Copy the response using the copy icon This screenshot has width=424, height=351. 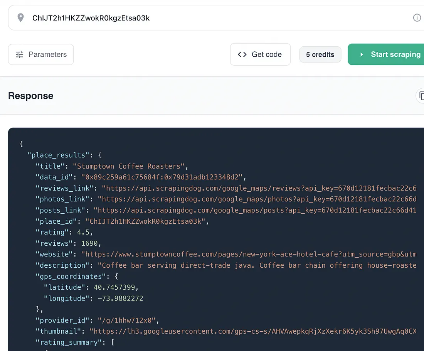pos(422,96)
